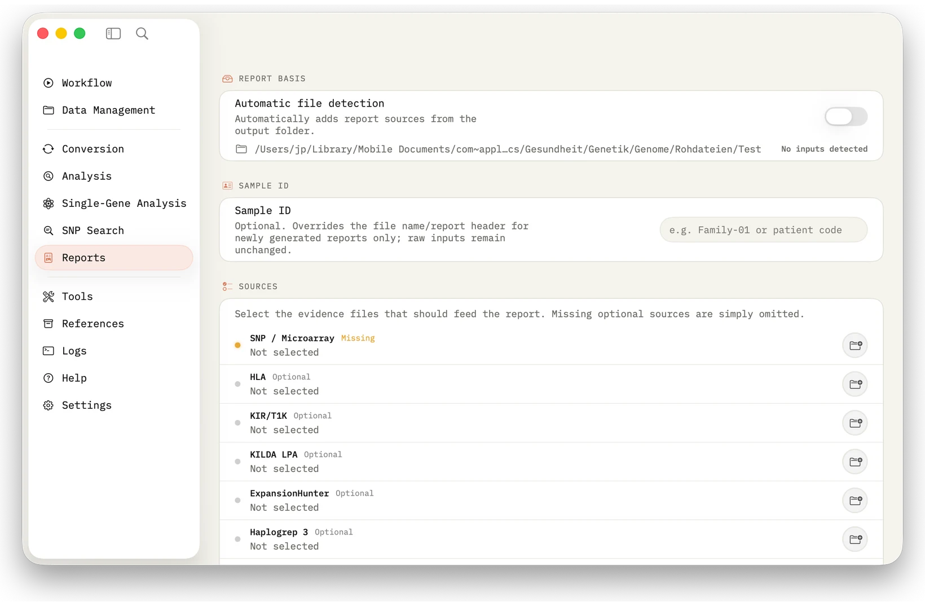This screenshot has width=925, height=606.
Task: Click the Single-Gene Analysis atom icon
Action: click(x=49, y=204)
